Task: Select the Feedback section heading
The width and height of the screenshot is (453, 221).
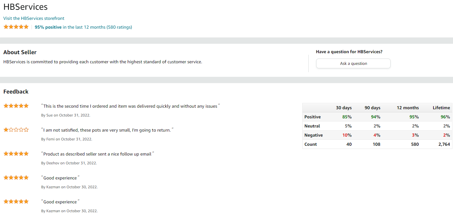Action: click(16, 92)
